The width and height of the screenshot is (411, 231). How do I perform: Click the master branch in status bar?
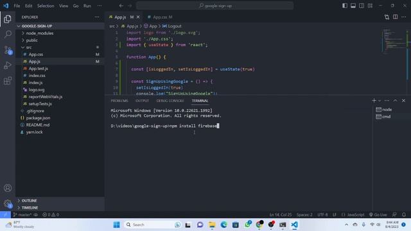coord(22,214)
